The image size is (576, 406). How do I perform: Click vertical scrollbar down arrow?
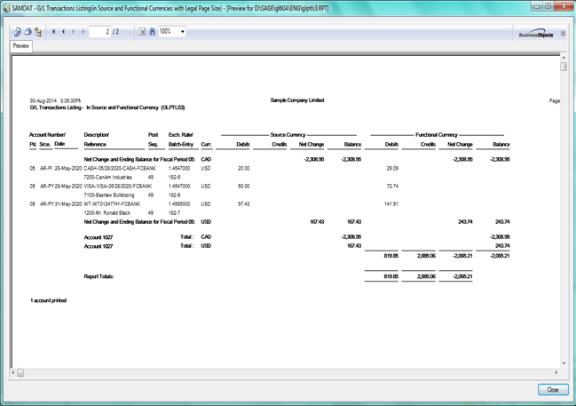(x=564, y=363)
